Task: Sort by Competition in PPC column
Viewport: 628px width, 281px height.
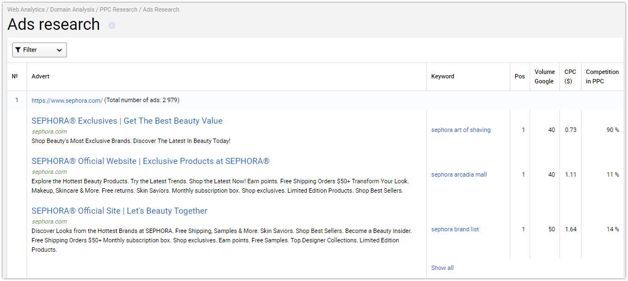Action: 603,76
